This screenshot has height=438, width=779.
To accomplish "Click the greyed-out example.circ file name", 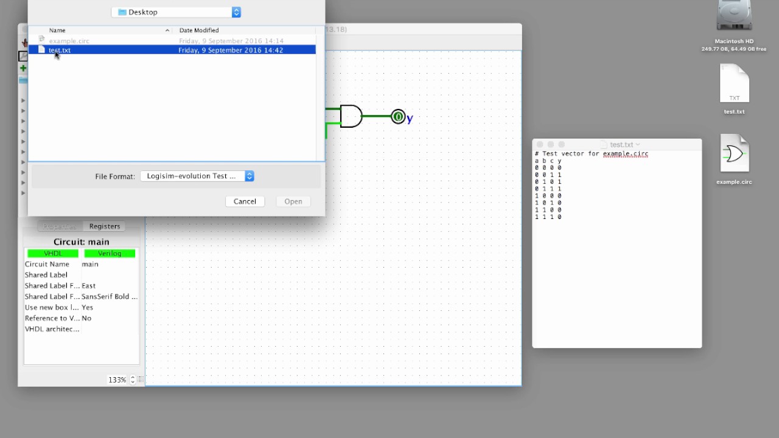I will point(69,41).
